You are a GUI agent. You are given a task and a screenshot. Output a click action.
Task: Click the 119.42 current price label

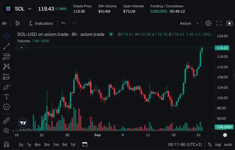click(x=222, y=48)
